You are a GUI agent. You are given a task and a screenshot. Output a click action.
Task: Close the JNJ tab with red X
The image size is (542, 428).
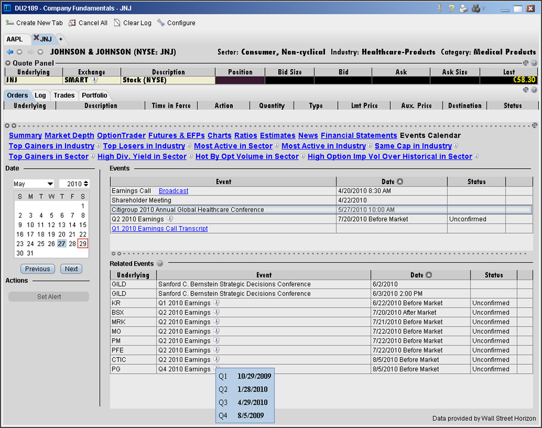coord(36,38)
